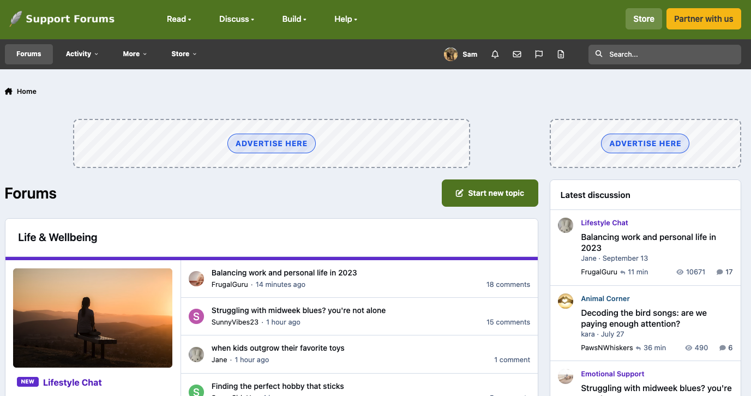Screen dimensions: 751x396
Task: Click the flag reports icon
Action: pos(539,54)
